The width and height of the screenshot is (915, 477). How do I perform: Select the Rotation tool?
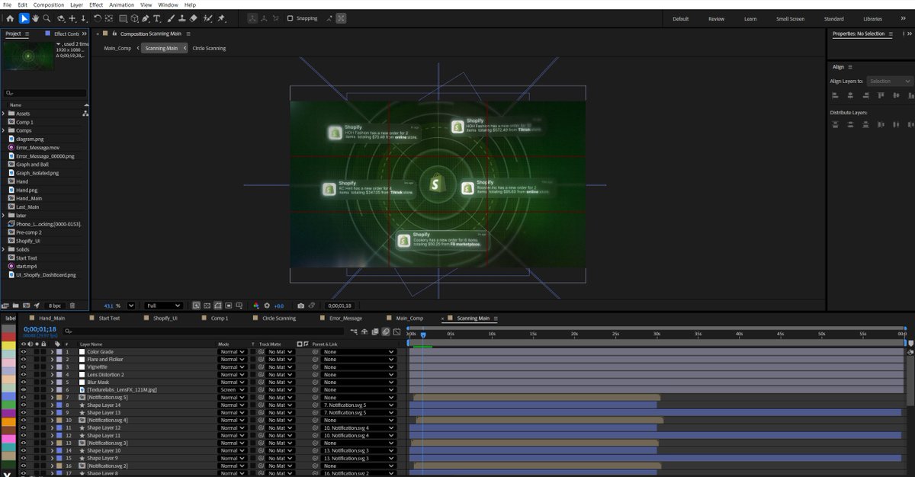click(97, 18)
